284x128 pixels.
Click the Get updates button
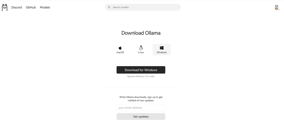[x=141, y=117]
